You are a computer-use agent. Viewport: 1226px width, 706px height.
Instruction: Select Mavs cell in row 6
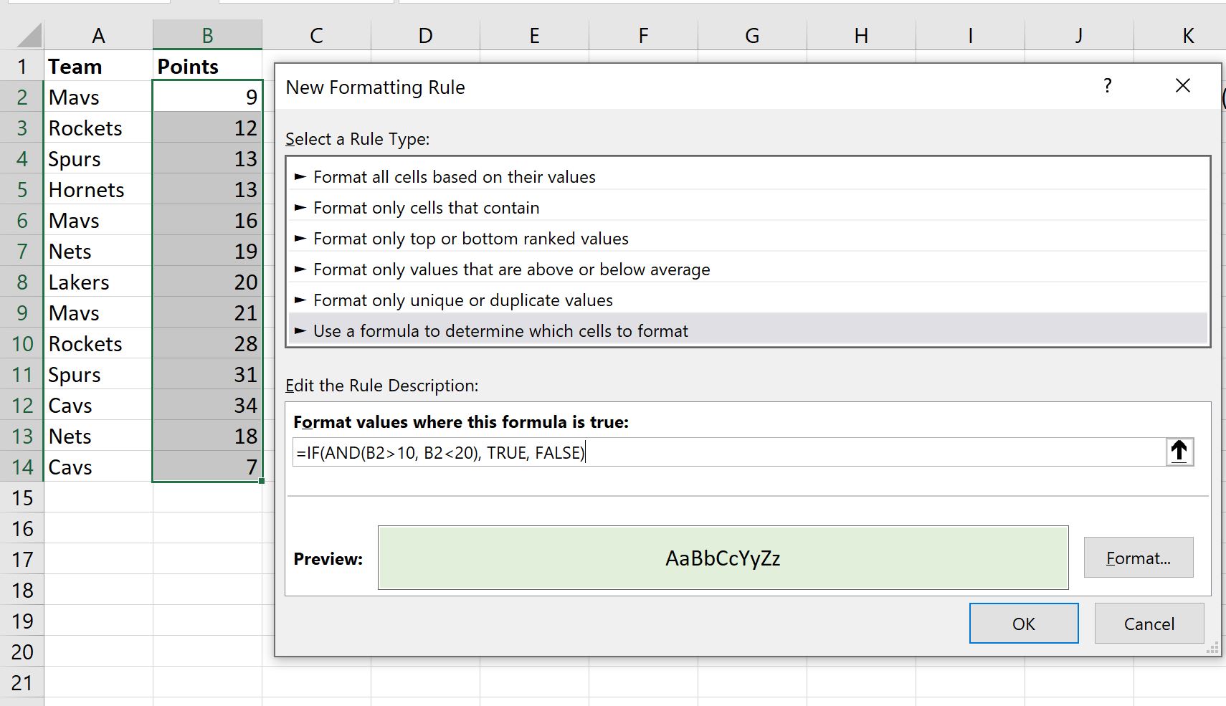click(x=98, y=220)
